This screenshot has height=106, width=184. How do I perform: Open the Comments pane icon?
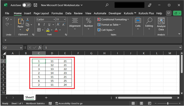(x=169, y=13)
